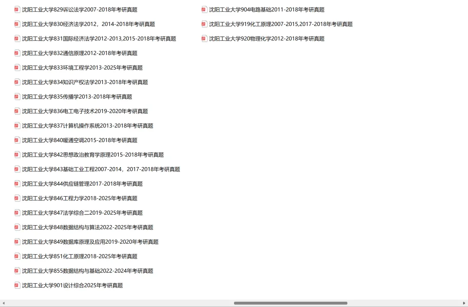Select file name 沈阳工业大学833环境工程学2013-2025年考研真题
The image size is (468, 307).
point(82,68)
